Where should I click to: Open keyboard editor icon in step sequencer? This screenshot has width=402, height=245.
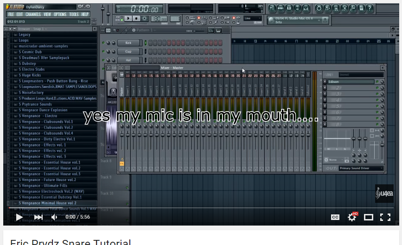coord(218,31)
